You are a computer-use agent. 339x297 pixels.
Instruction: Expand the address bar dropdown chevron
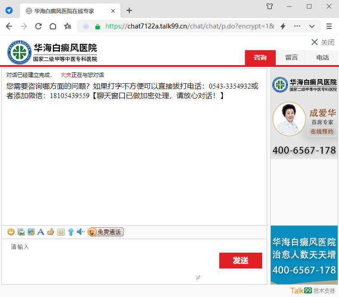[x=312, y=26]
